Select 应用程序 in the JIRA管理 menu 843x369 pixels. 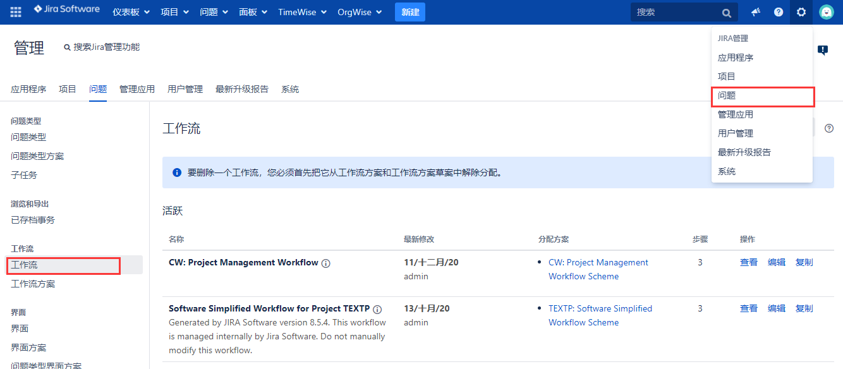(735, 57)
